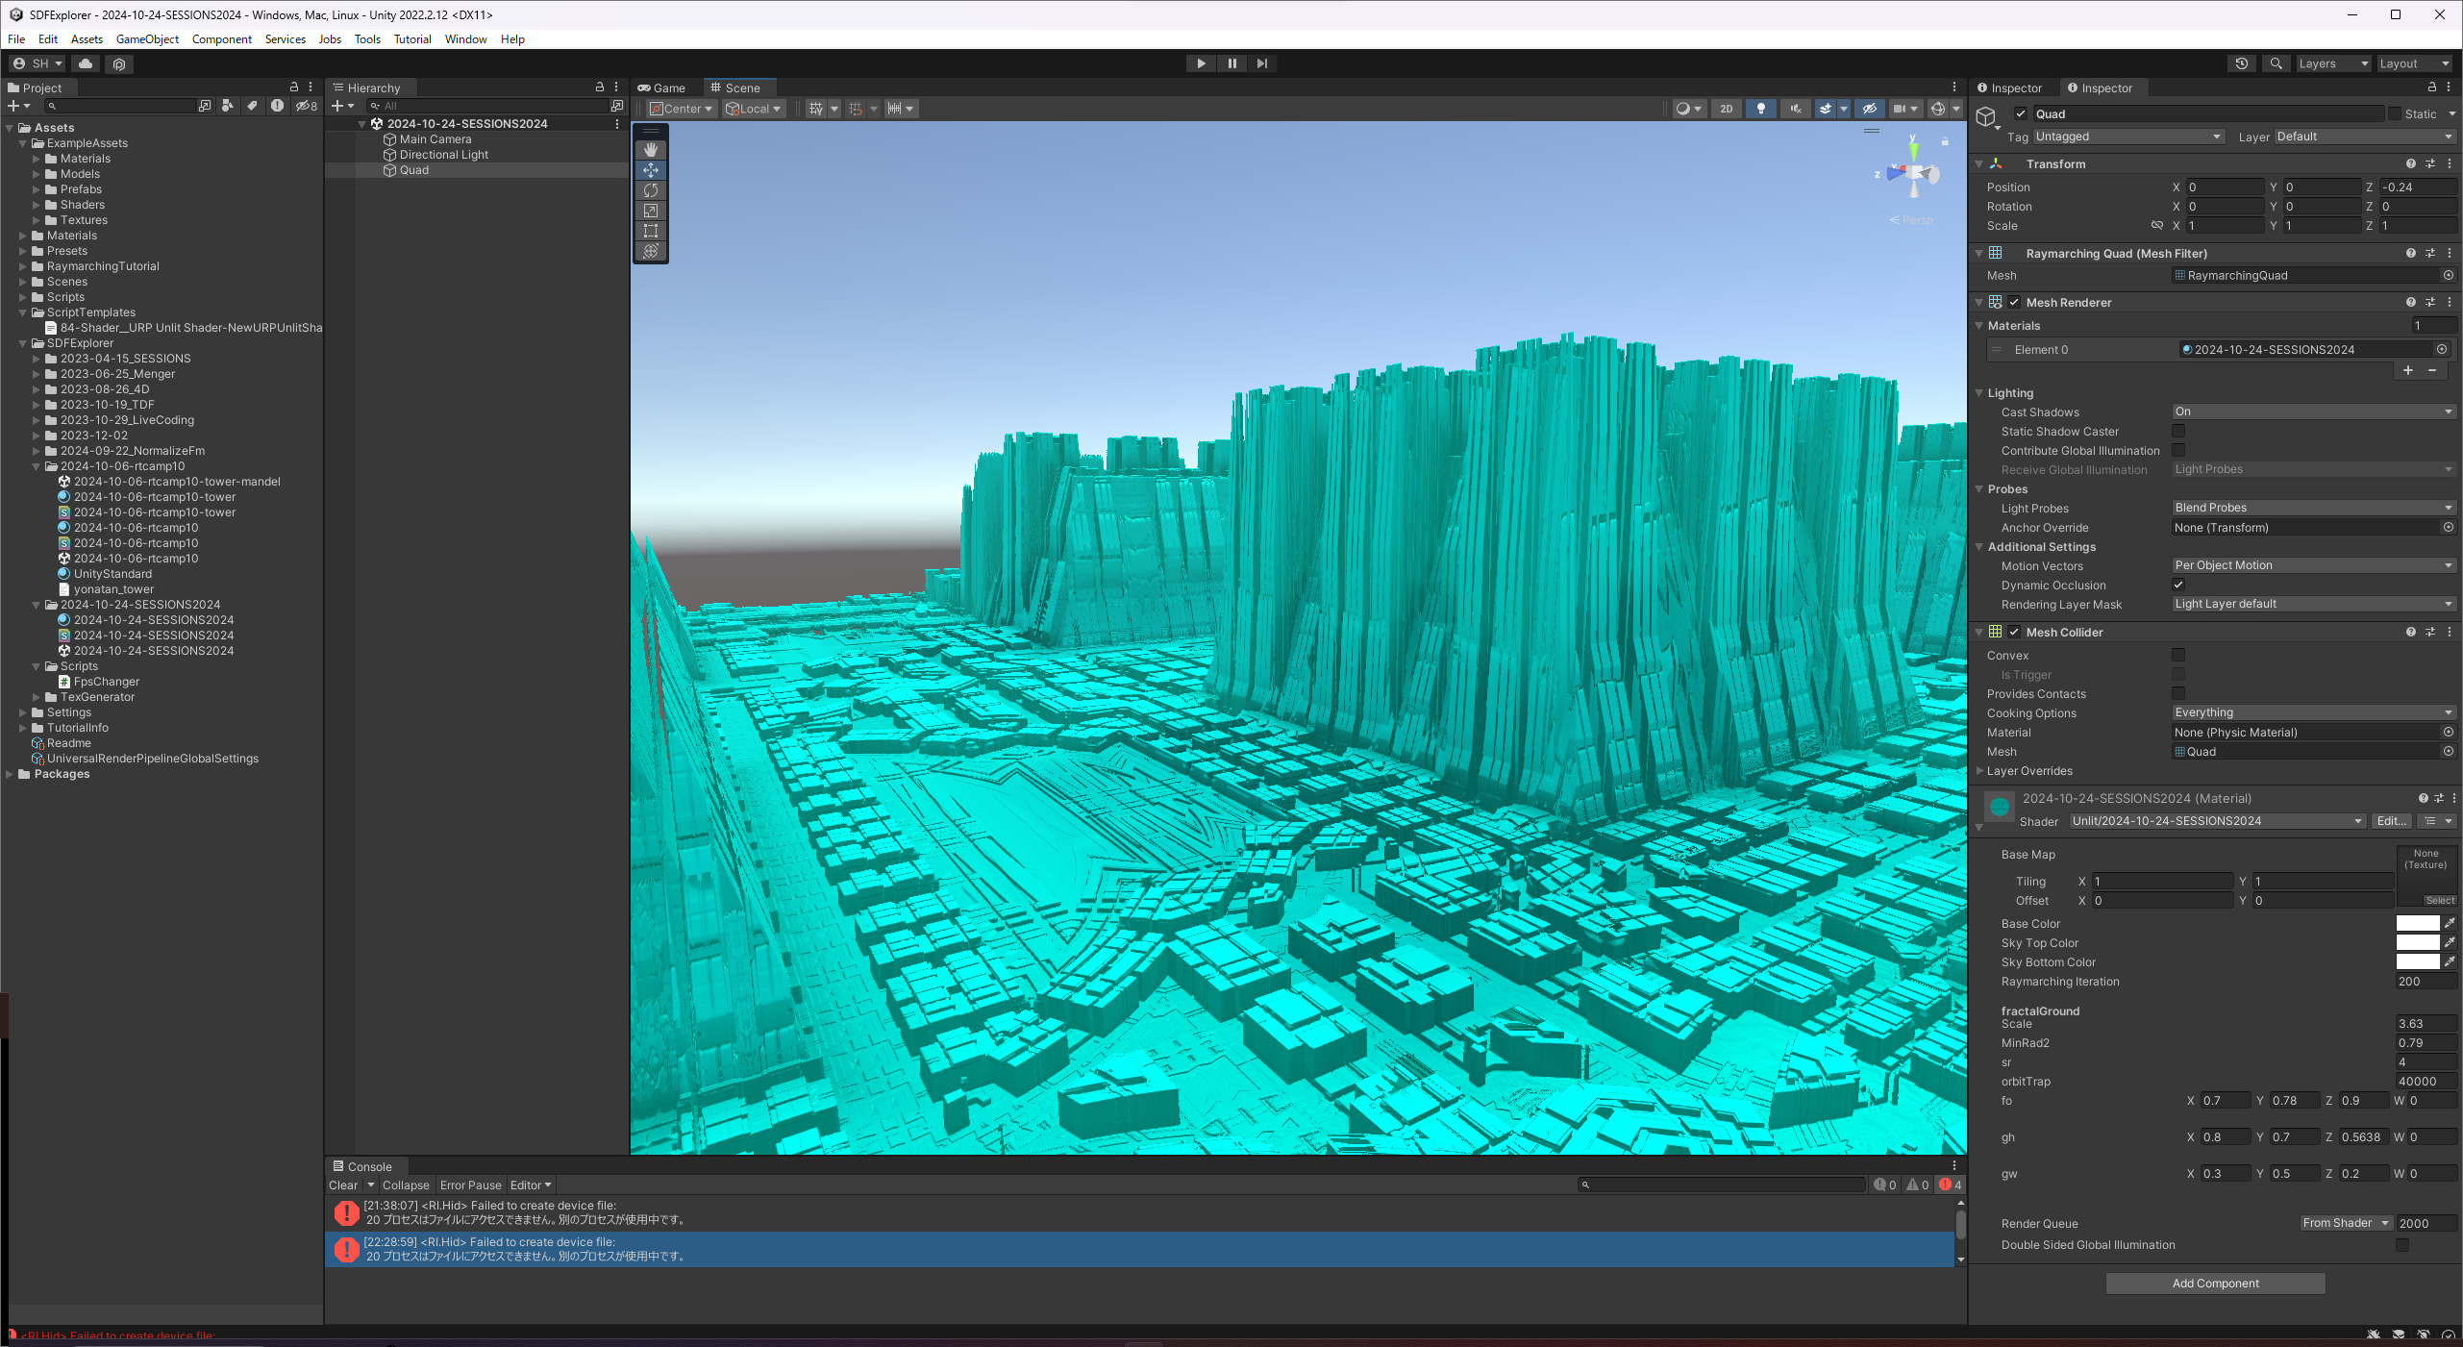Viewport: 2463px width, 1347px height.
Task: Open the Undo History icon
Action: coord(2241,63)
